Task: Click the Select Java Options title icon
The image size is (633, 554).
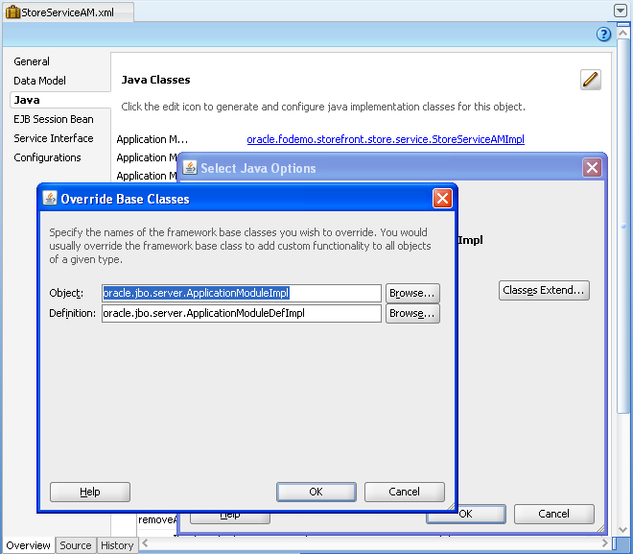Action: 190,167
